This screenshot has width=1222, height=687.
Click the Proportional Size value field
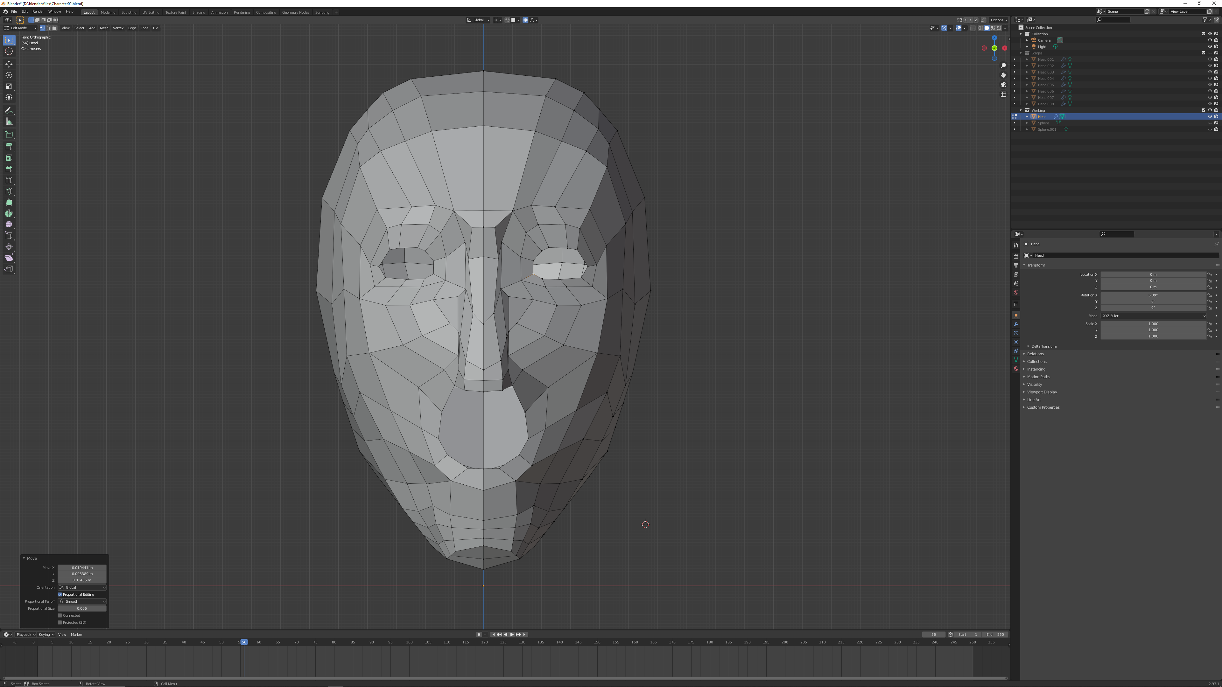point(82,609)
